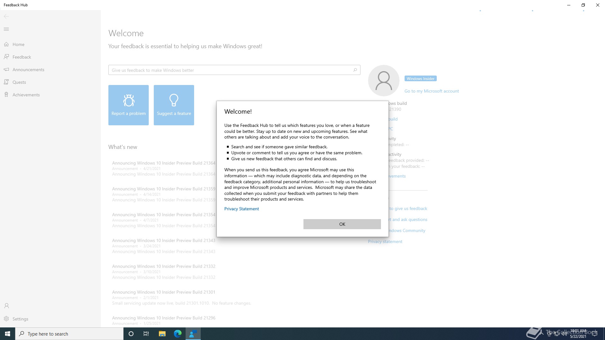Open Settings in the sidebar

50,319
